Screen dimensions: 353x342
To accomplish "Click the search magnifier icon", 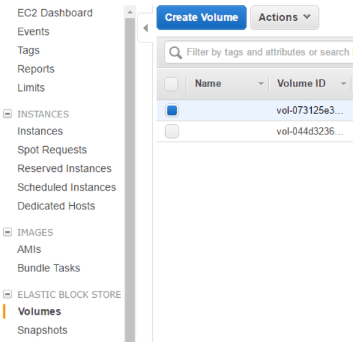I will (176, 52).
